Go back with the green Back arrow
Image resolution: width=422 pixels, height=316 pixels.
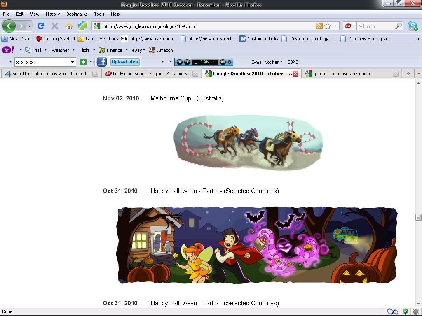pos(9,26)
